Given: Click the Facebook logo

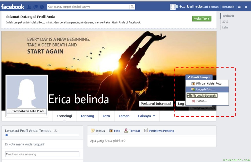Looking at the screenshot, I should coord(13,7).
